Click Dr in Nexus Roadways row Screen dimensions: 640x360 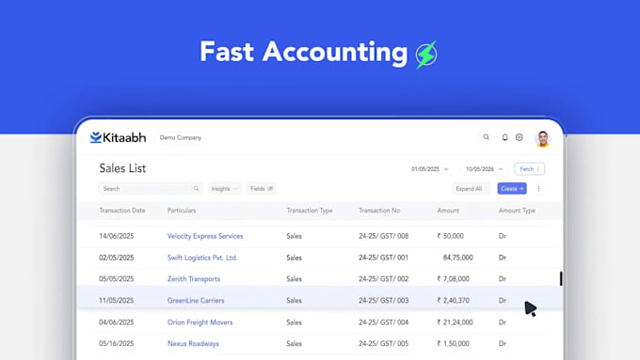(x=503, y=344)
